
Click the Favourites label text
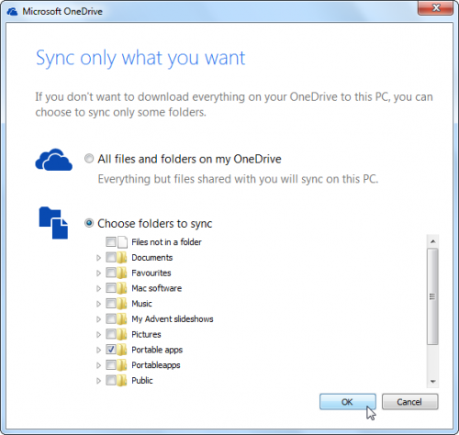[151, 273]
